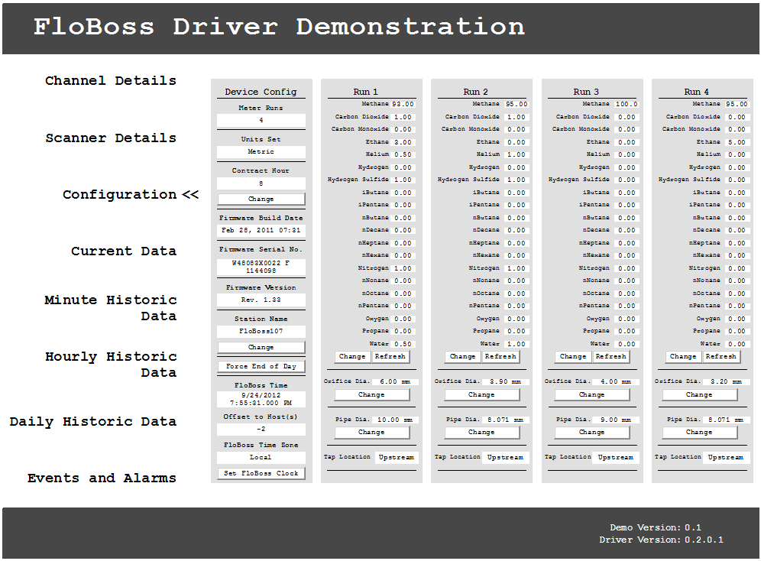This screenshot has width=761, height=561.
Task: Change Run 1 Pipe Dia.
Action: coord(372,433)
